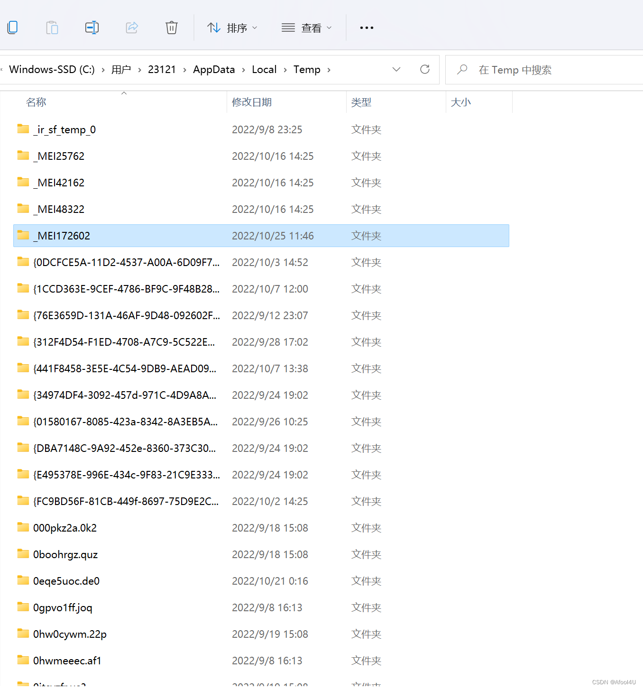The width and height of the screenshot is (643, 689).
Task: Click the Rename icon in toolbar
Action: (92, 28)
